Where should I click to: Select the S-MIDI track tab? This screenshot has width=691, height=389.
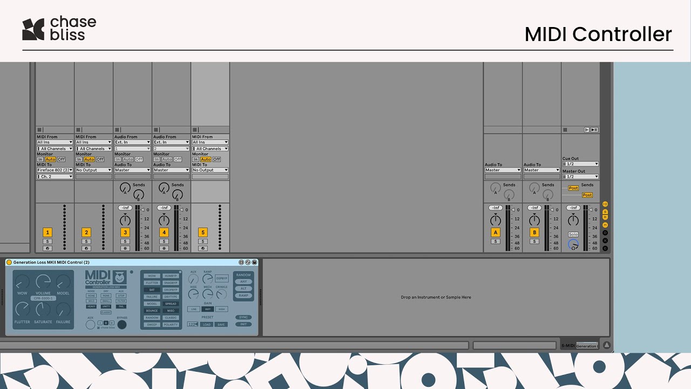[x=568, y=346]
